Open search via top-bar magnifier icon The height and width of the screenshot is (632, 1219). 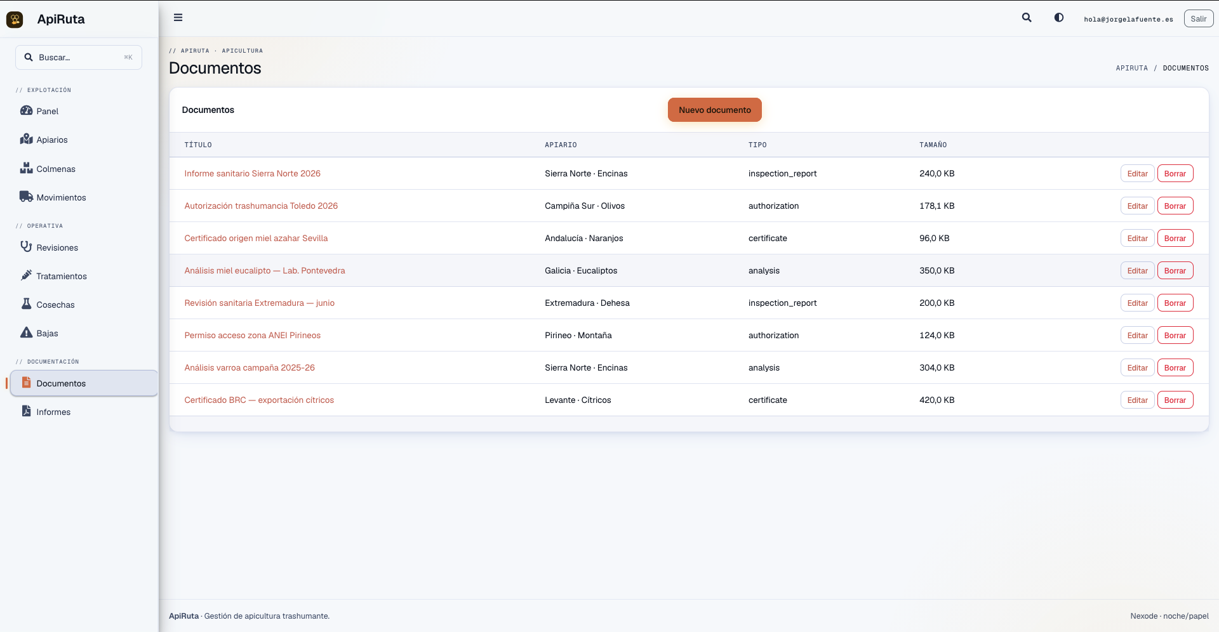1027,18
